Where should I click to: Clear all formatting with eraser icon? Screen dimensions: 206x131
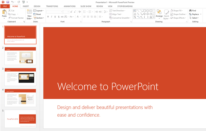80,12
